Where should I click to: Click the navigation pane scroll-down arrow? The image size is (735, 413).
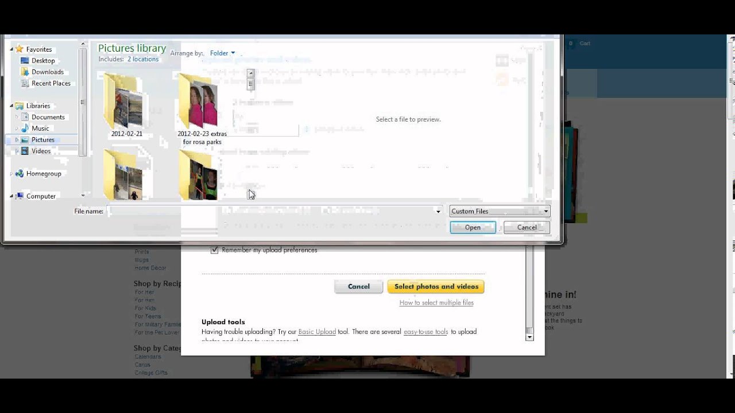point(83,196)
